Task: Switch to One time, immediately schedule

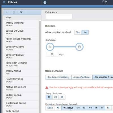Action: tap(58, 77)
